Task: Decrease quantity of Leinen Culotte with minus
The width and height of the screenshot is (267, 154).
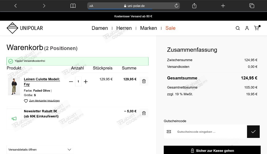Action: 71,82
